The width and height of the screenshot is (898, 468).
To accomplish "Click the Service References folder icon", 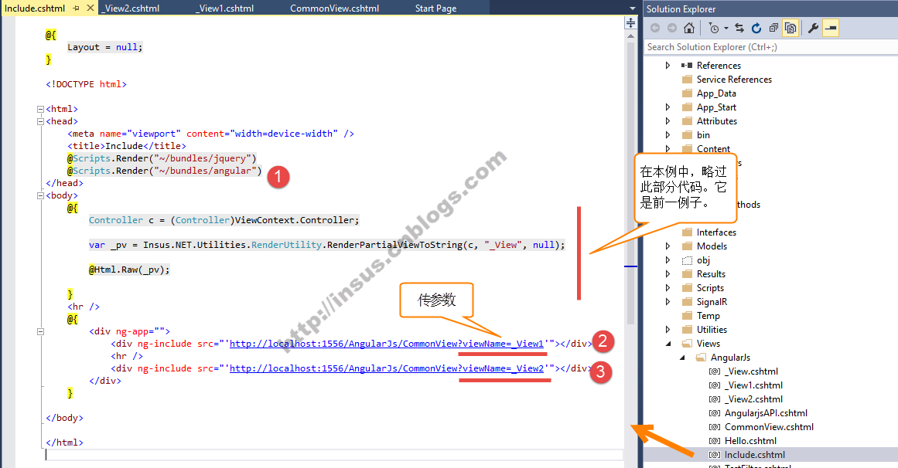I will [688, 79].
